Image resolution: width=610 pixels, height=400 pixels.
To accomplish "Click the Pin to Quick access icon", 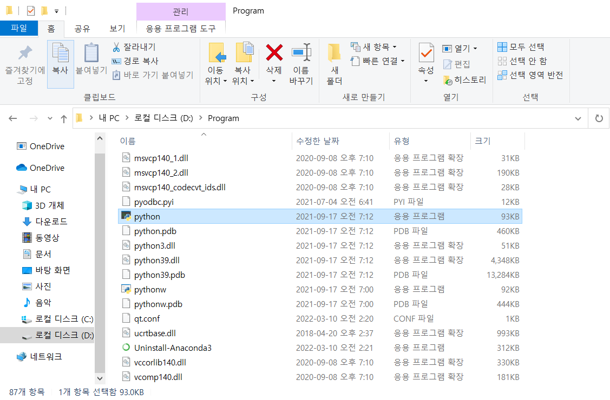I will pyautogui.click(x=25, y=53).
